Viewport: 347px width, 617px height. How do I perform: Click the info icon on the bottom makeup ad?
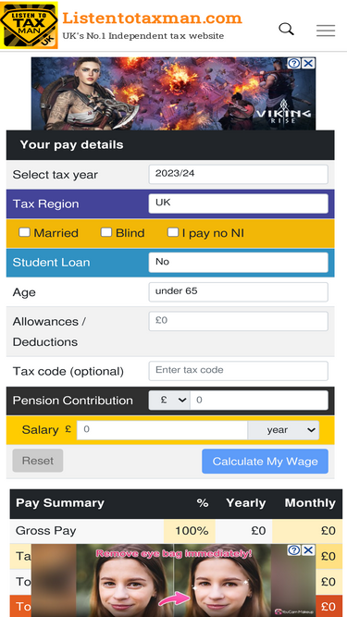pyautogui.click(x=294, y=550)
